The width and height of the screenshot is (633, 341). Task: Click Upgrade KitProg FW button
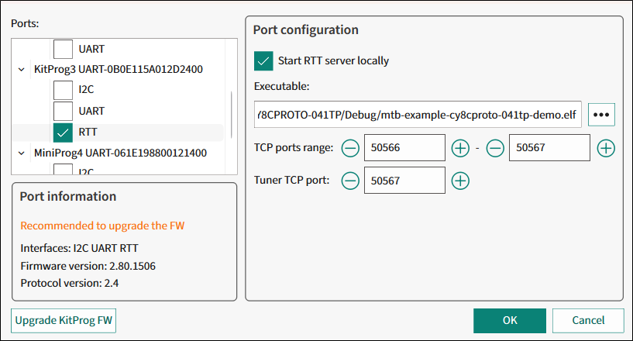pos(64,321)
